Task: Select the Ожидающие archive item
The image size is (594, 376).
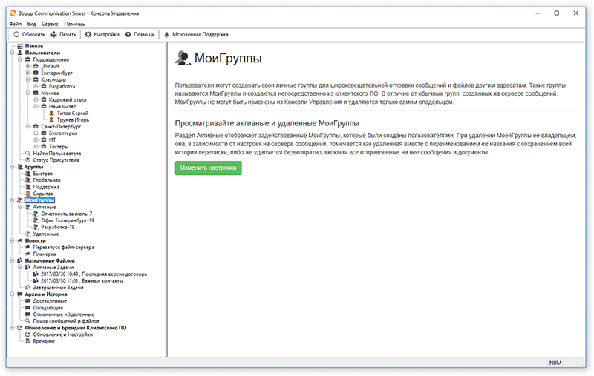Action: coord(48,308)
